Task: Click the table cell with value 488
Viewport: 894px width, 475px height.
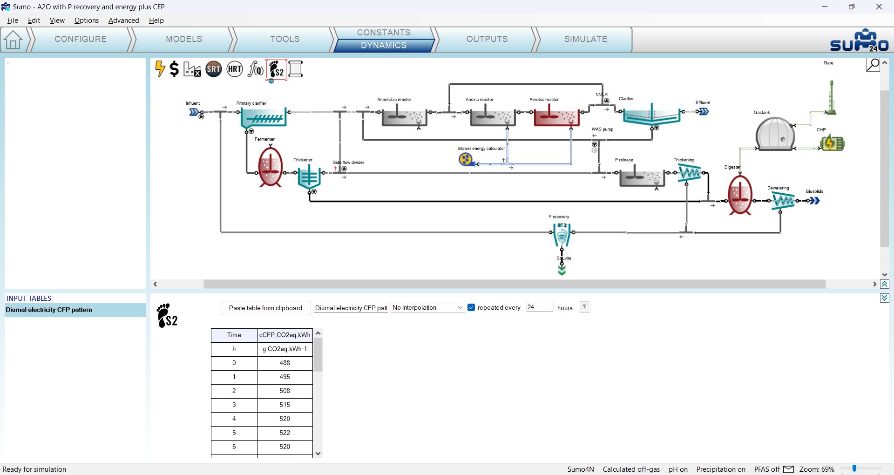Action: (285, 363)
